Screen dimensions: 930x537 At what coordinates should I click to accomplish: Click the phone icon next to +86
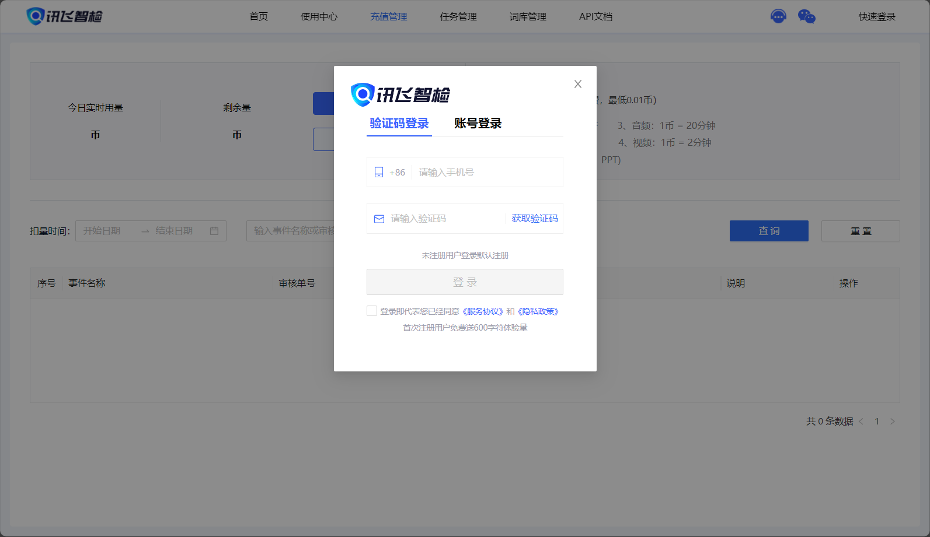click(x=379, y=172)
